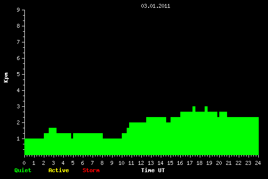Click the notch in bars before hour 15
The width and height of the screenshot is (268, 179).
click(169, 120)
